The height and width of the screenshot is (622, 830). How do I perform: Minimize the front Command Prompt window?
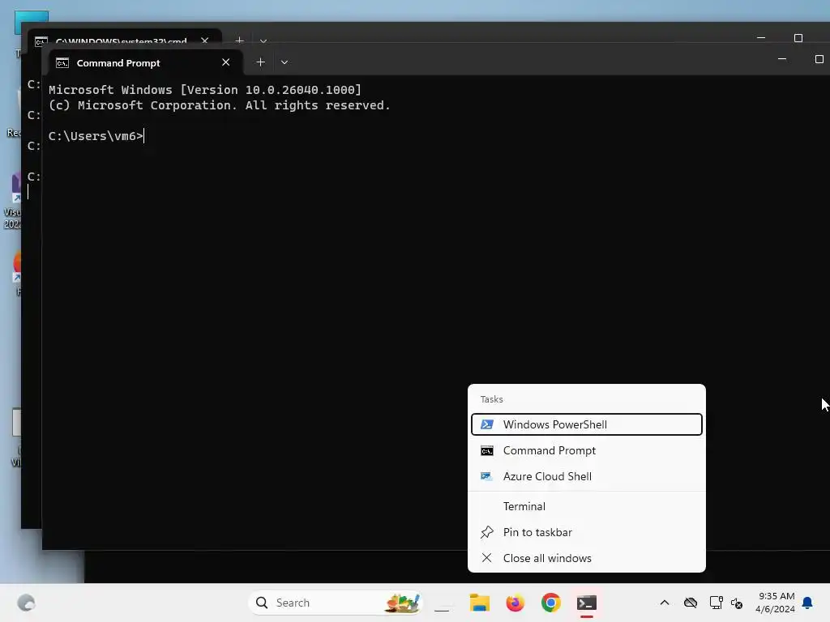(x=782, y=59)
